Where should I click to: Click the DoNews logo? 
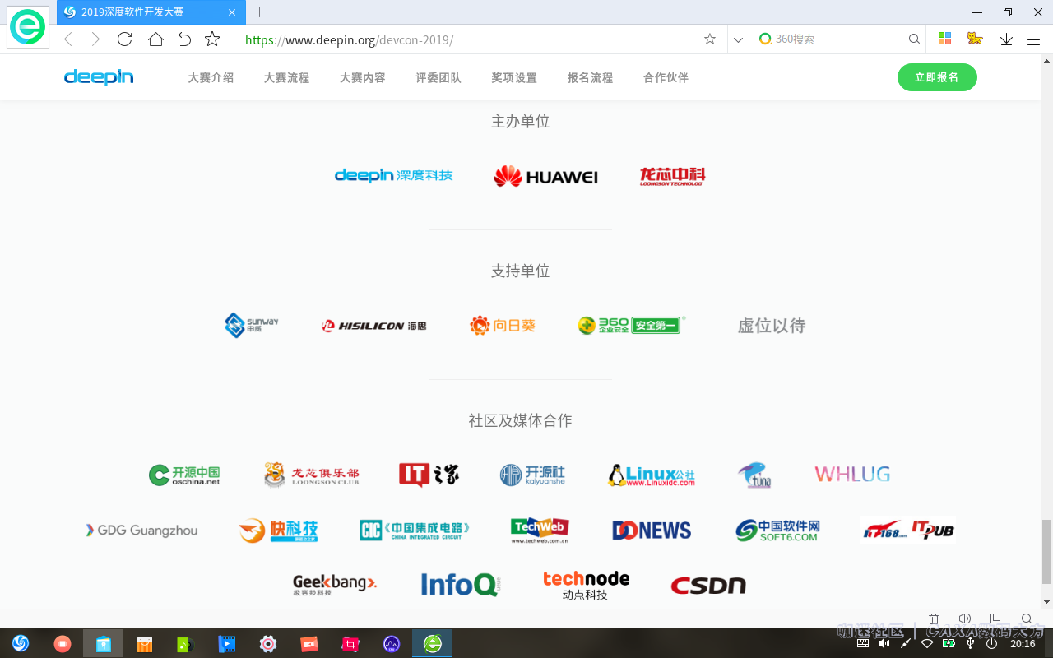tap(652, 531)
